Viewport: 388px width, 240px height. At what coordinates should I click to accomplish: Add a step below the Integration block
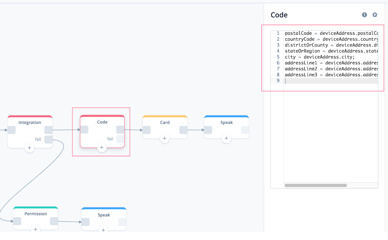pyautogui.click(x=30, y=148)
